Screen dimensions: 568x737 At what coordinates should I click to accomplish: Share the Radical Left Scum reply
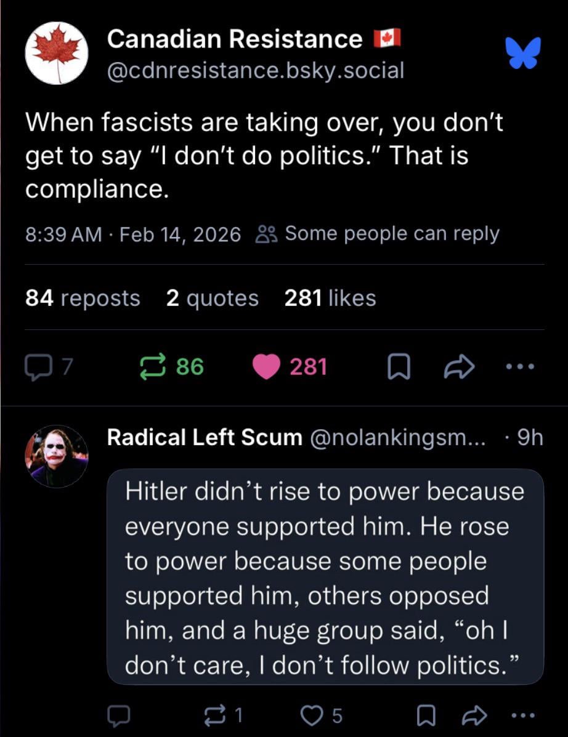(x=474, y=715)
